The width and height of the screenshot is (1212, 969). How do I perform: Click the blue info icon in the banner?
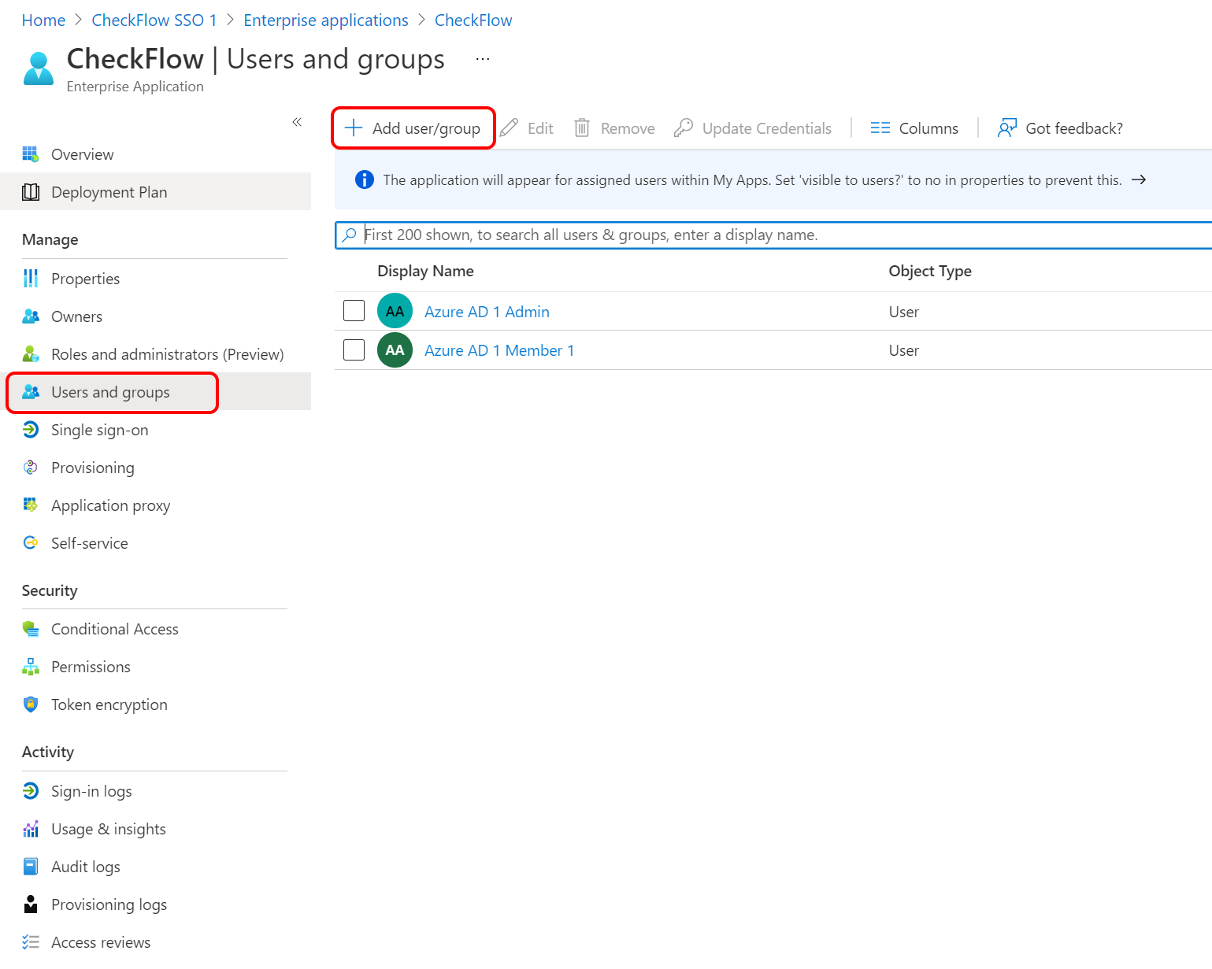365,179
